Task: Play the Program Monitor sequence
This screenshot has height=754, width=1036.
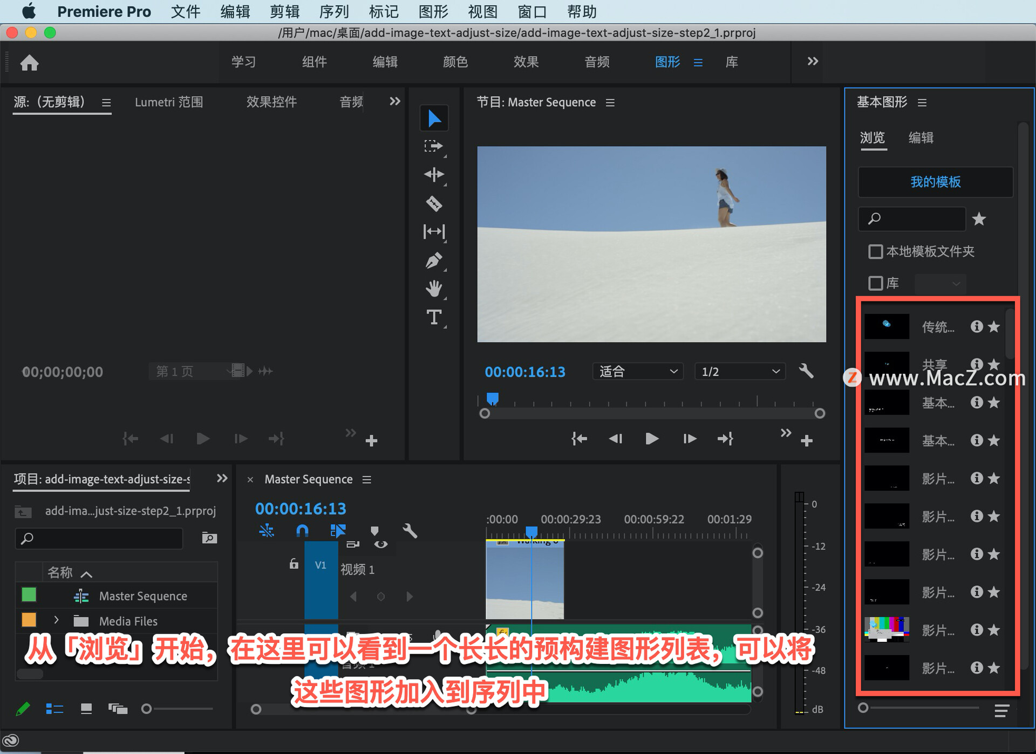Action: 652,438
